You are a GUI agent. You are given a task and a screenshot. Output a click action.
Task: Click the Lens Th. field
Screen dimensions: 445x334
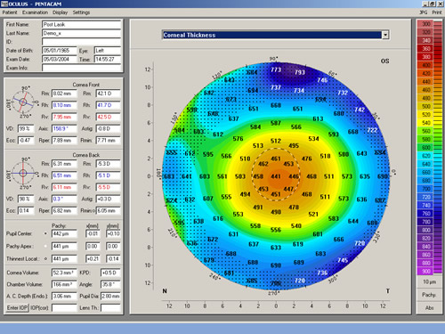[110, 308]
